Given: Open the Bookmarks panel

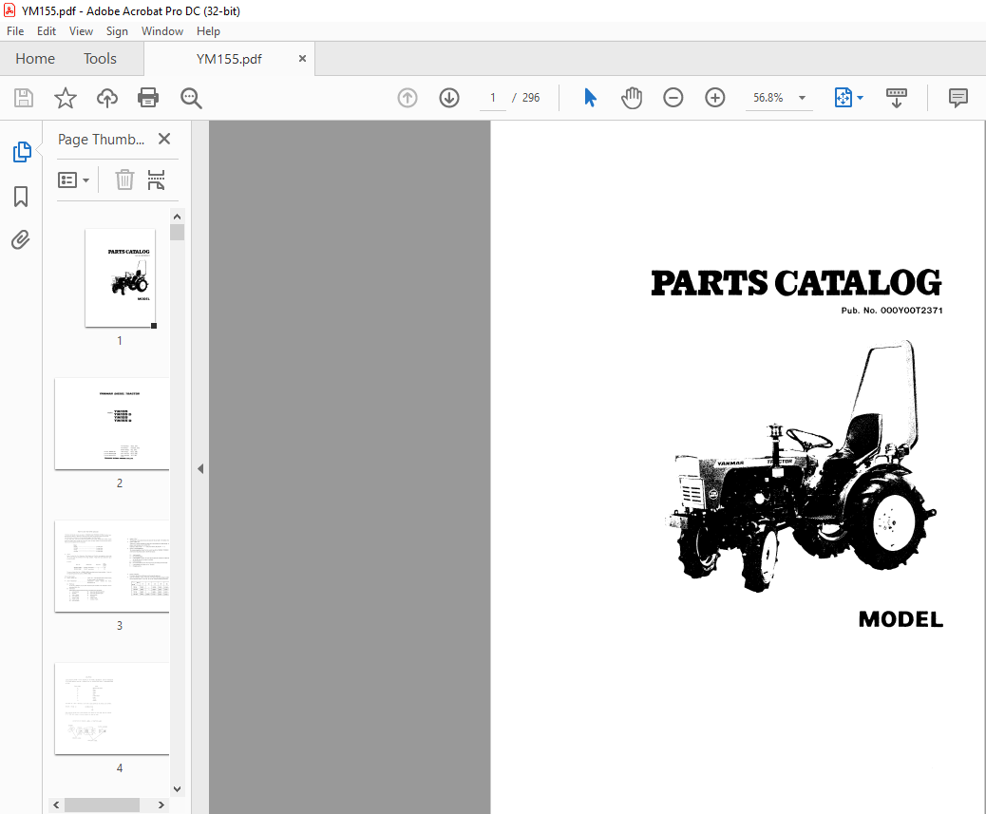Looking at the screenshot, I should [21, 196].
